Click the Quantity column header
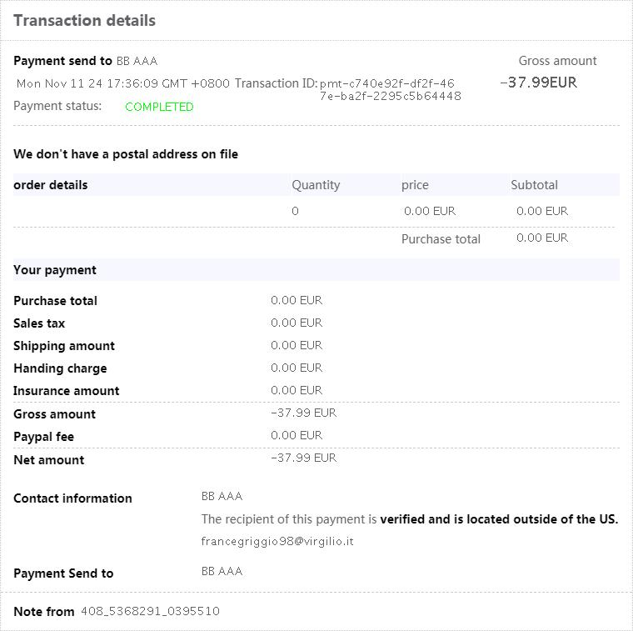Image resolution: width=633 pixels, height=631 pixels. (x=316, y=185)
